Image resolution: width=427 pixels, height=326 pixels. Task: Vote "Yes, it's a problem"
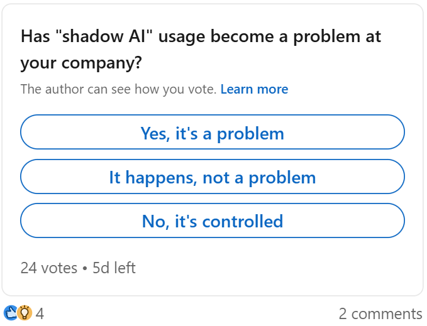(213, 133)
